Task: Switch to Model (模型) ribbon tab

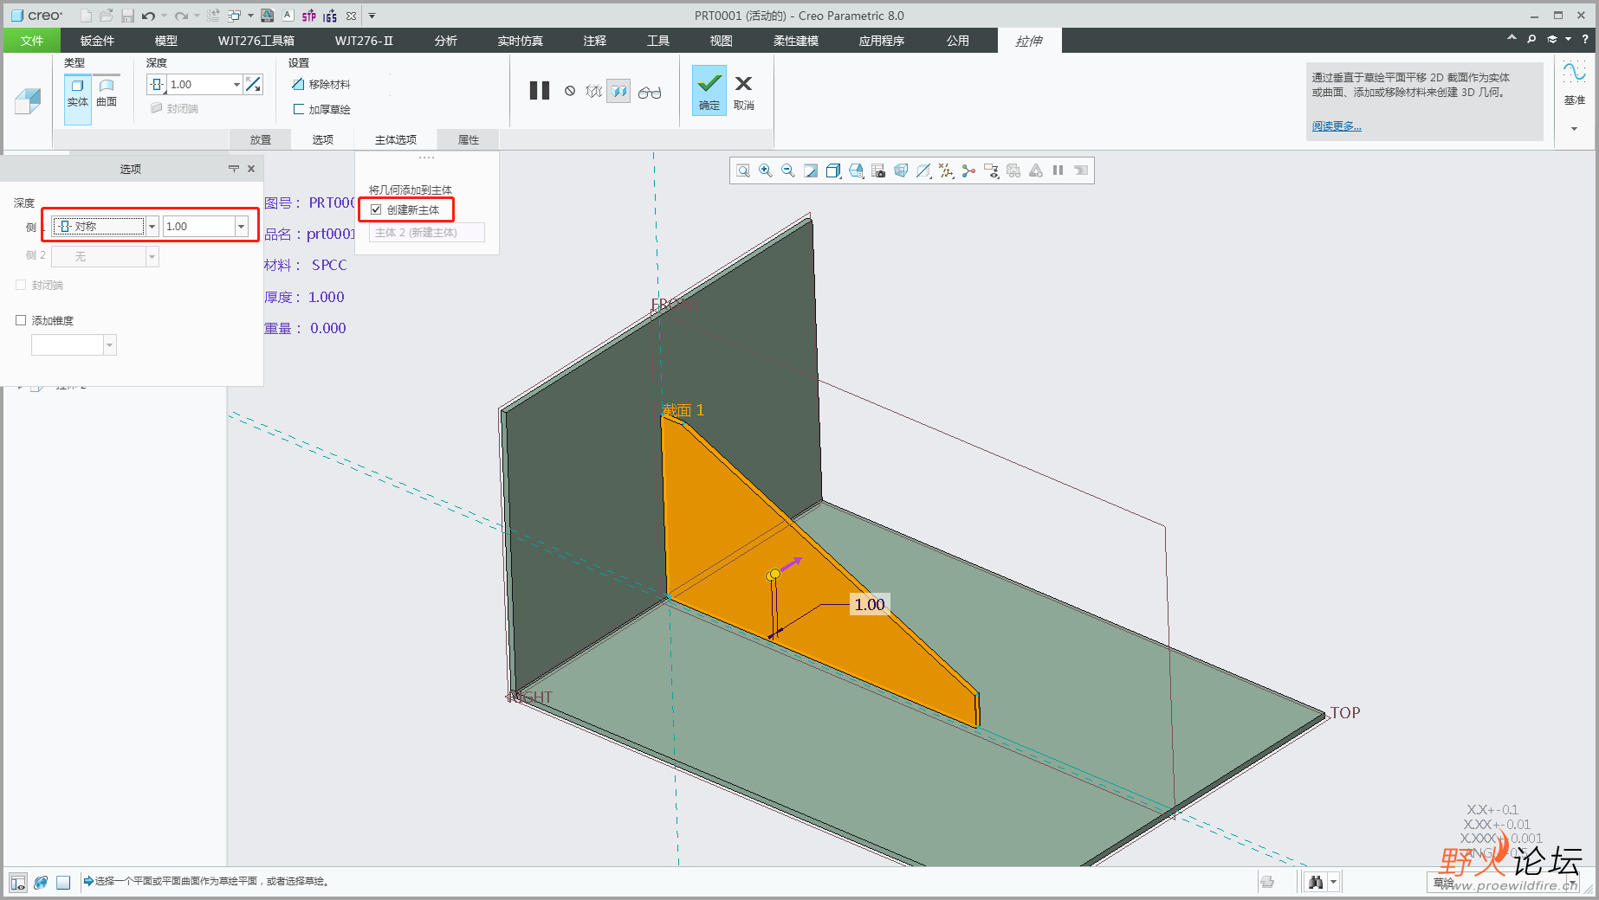Action: click(165, 41)
